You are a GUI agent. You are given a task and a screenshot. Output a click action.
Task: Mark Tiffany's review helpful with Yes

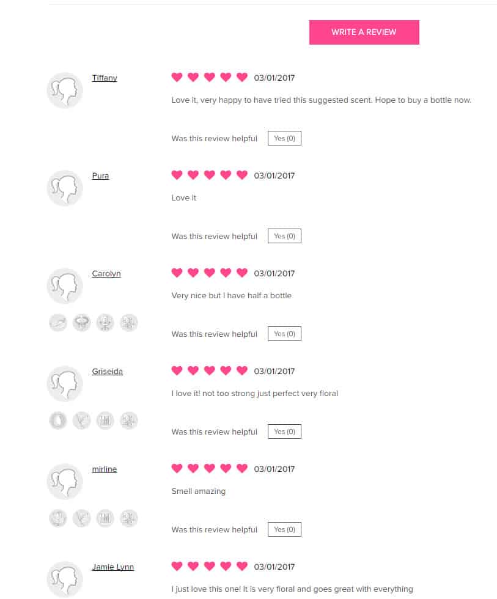tap(284, 138)
